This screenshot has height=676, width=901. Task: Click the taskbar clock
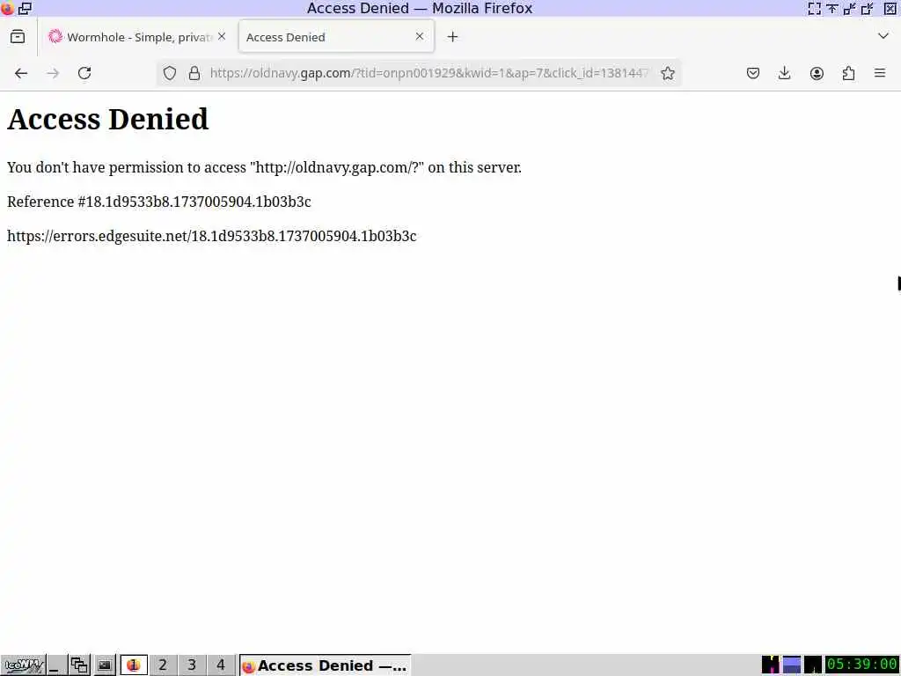click(862, 665)
